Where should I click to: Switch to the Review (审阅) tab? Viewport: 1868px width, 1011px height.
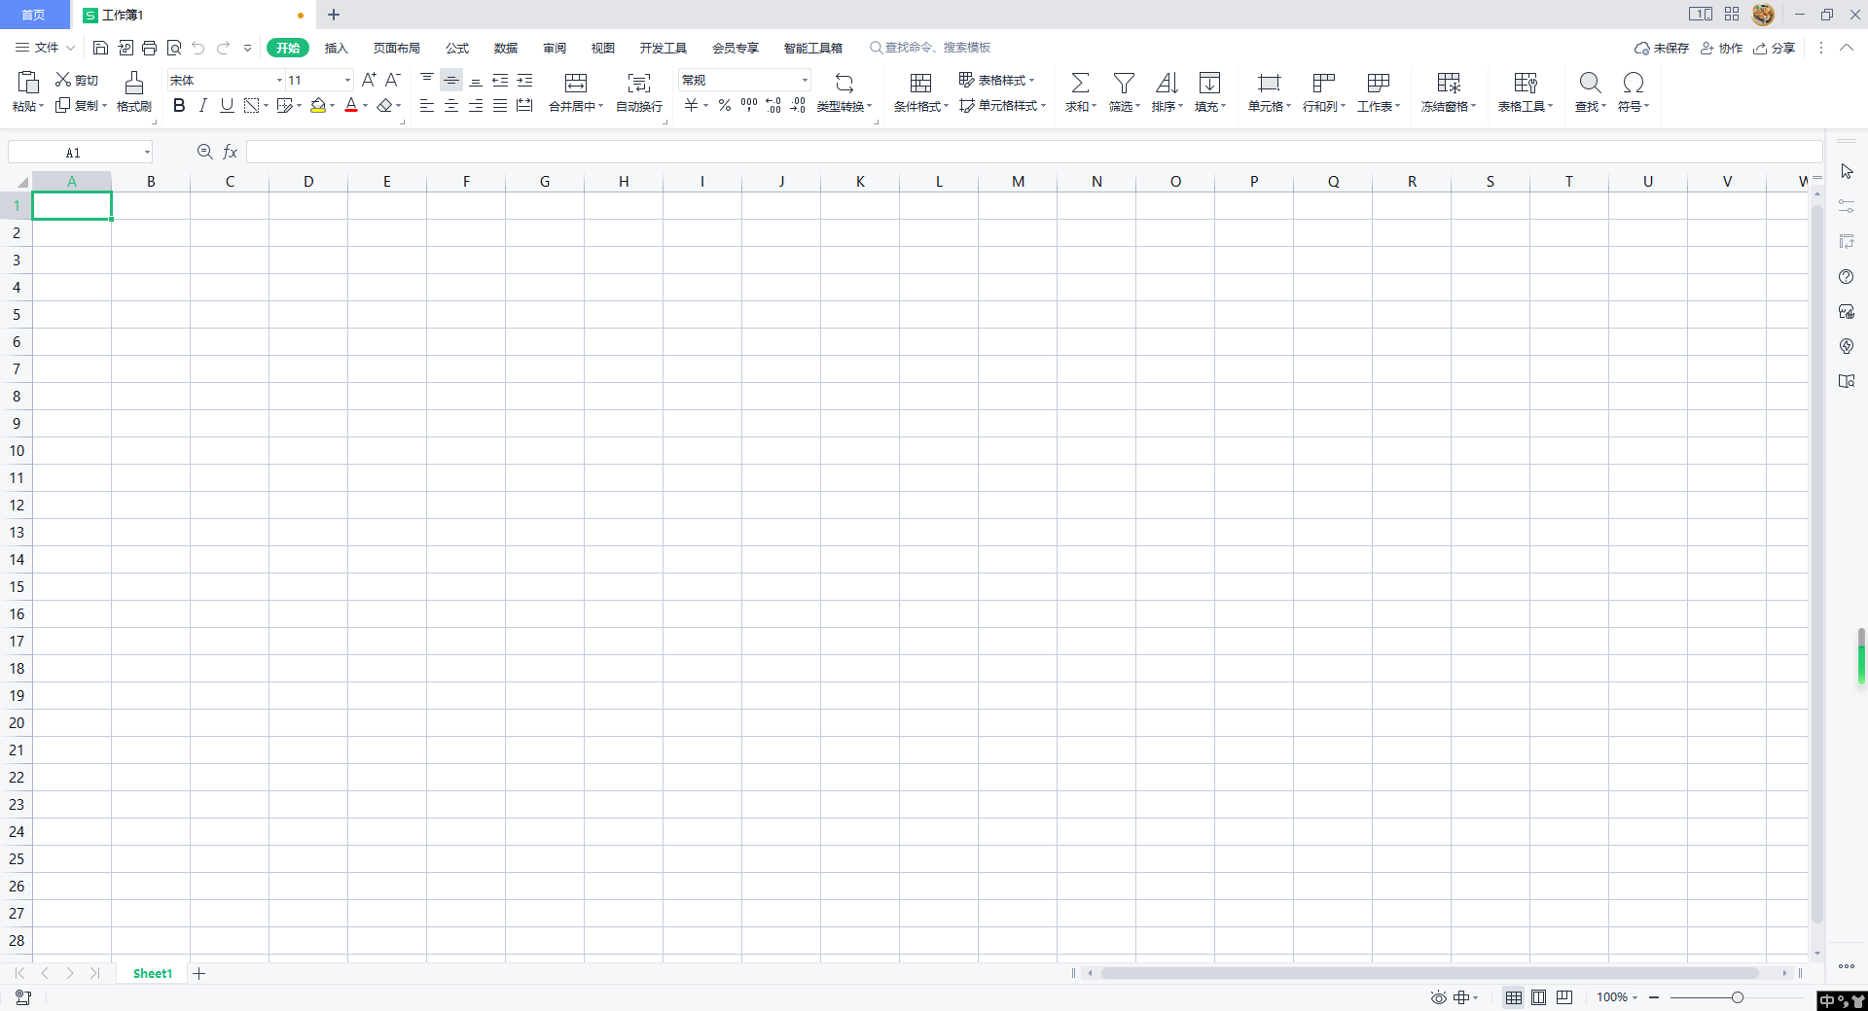[555, 48]
